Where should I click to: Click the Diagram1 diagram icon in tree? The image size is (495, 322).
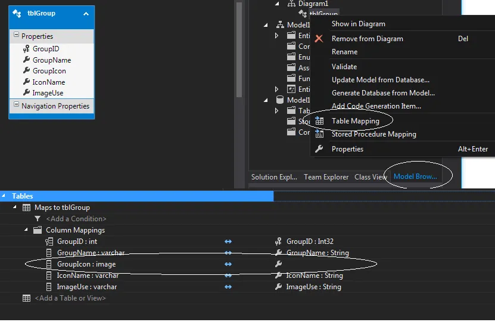coord(291,4)
